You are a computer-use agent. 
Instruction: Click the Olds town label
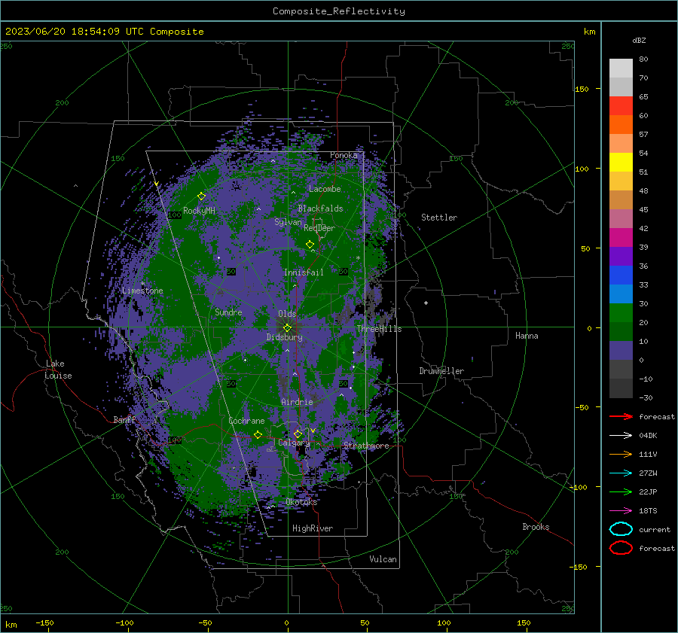click(x=287, y=314)
